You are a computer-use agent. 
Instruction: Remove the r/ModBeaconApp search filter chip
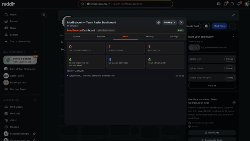click(109, 4)
